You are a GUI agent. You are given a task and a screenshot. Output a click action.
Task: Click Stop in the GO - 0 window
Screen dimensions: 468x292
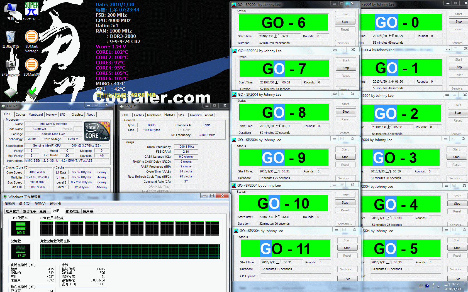pos(459,21)
